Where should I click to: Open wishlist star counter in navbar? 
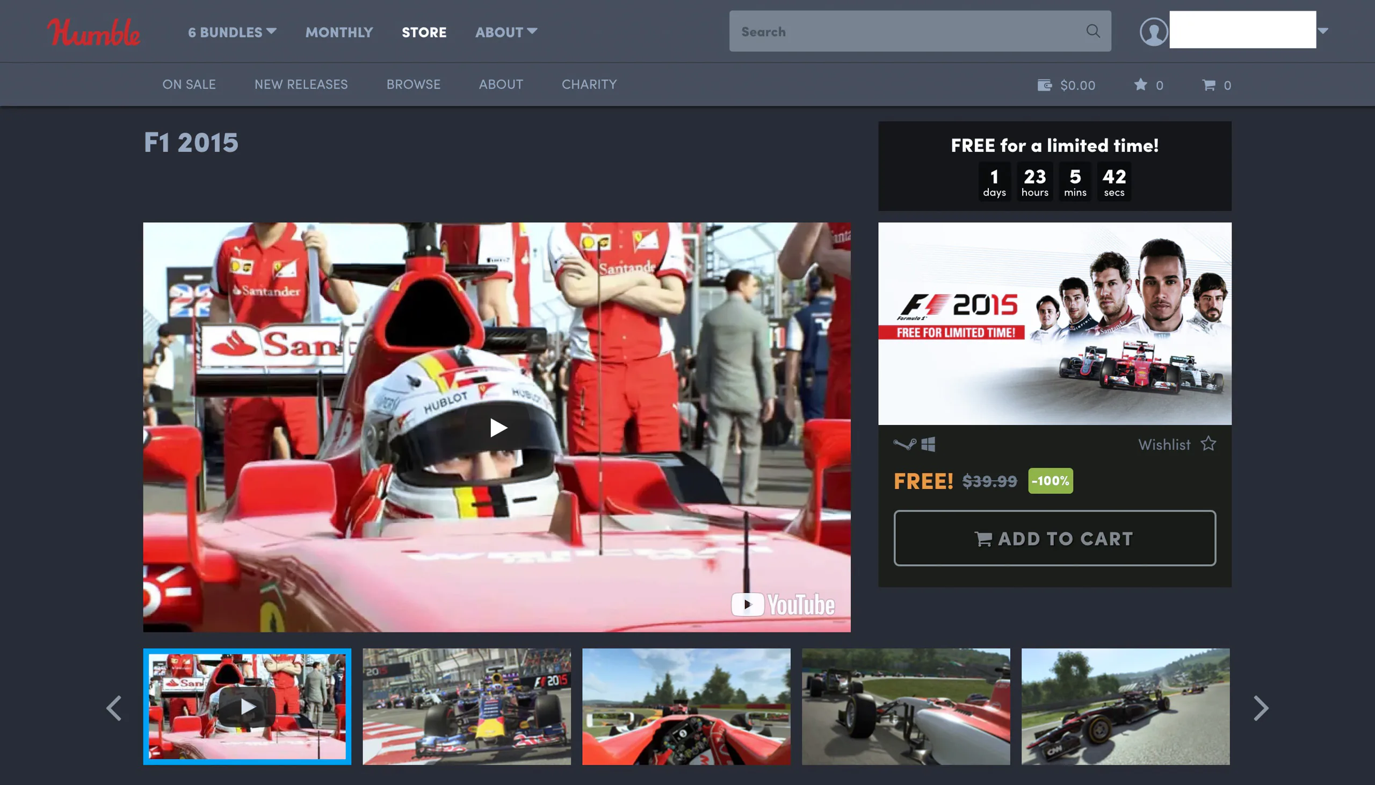pyautogui.click(x=1148, y=85)
